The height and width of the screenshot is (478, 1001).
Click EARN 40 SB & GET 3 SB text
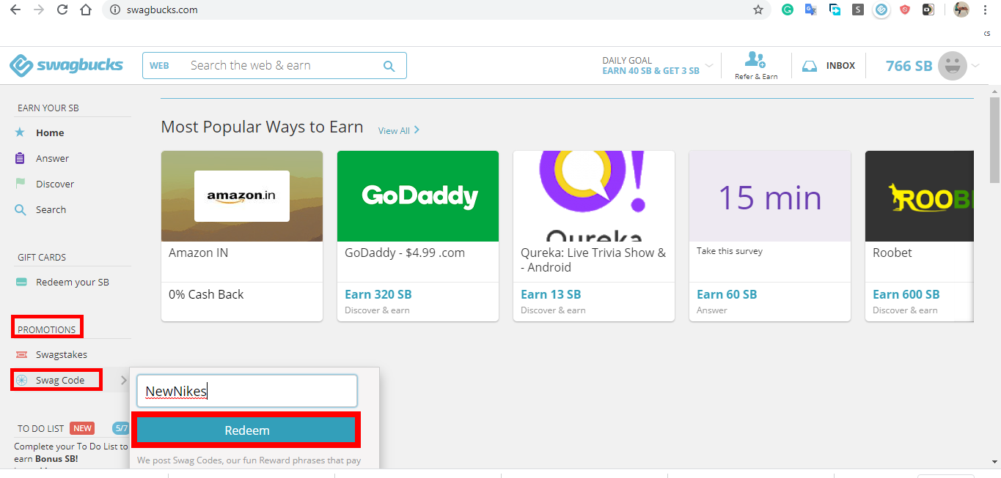pos(650,71)
